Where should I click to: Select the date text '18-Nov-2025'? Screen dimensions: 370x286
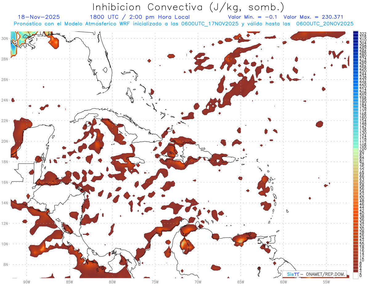[39, 17]
